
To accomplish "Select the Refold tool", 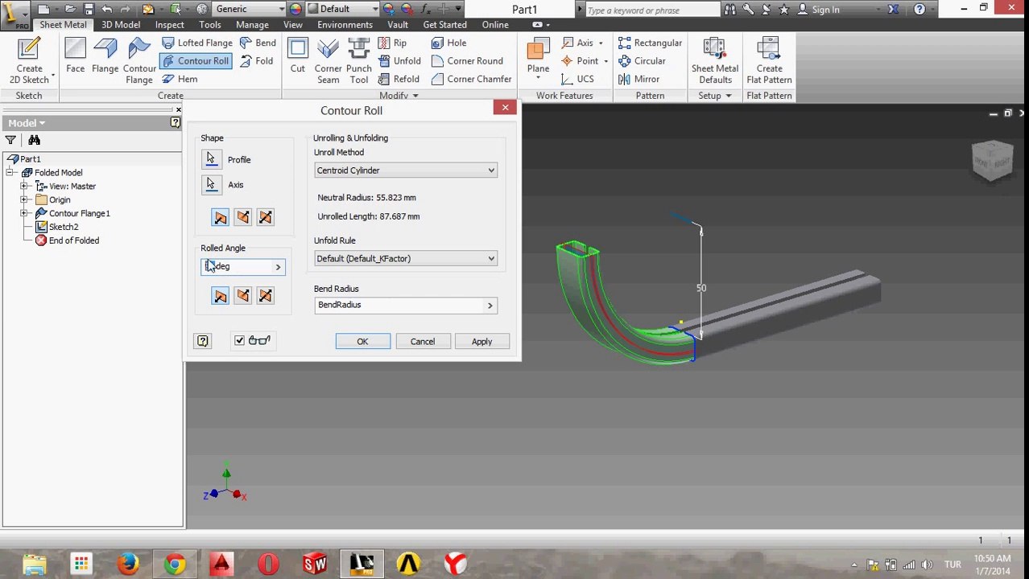I will click(399, 79).
